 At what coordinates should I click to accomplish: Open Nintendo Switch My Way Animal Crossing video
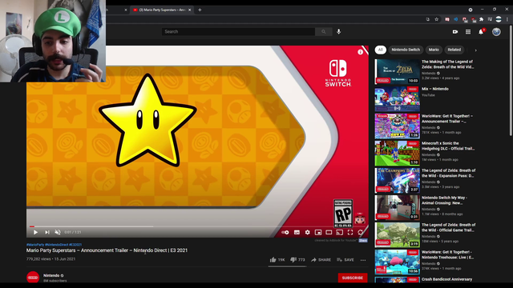445,200
